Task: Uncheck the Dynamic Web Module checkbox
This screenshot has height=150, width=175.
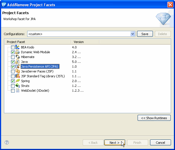Action: (x=13, y=52)
